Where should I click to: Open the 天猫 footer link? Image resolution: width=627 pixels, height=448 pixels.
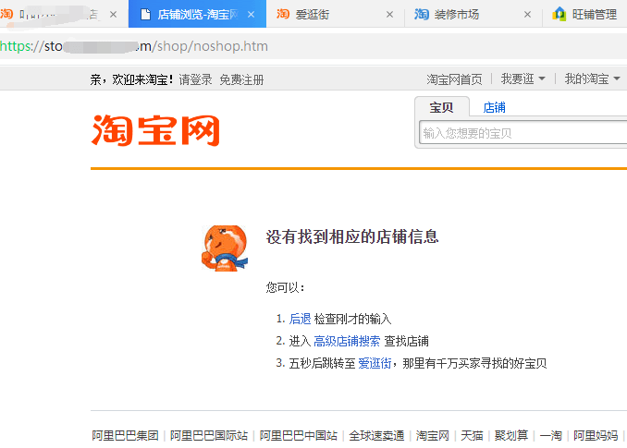pos(472,435)
